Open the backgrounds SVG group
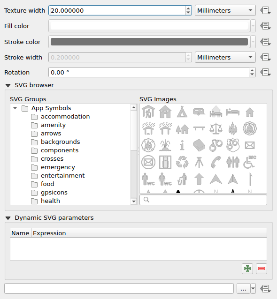 click(61, 142)
